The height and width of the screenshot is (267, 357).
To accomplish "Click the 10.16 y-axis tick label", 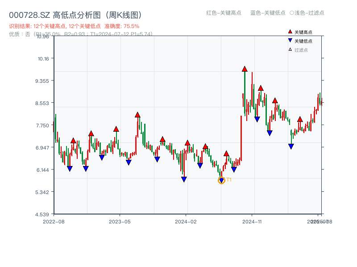I will (x=43, y=59).
